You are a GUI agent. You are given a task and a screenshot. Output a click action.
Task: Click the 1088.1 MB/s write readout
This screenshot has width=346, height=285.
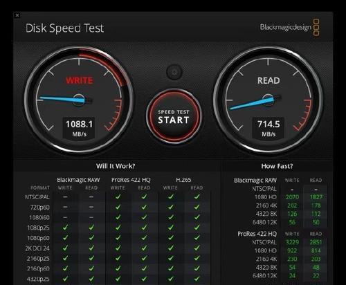[x=79, y=128]
